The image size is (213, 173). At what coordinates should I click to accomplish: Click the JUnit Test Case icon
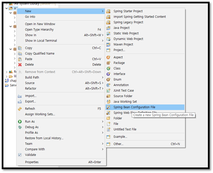pos(108,90)
